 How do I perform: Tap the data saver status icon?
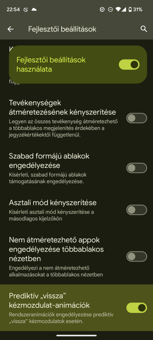point(102,9)
